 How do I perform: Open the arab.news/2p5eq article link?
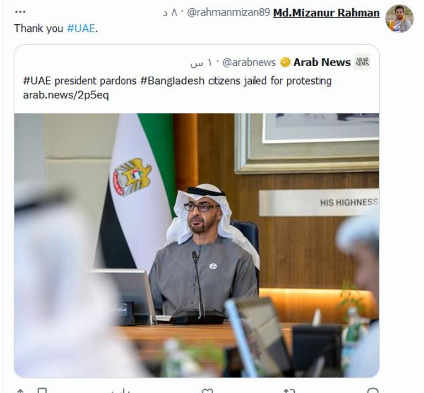pos(66,95)
